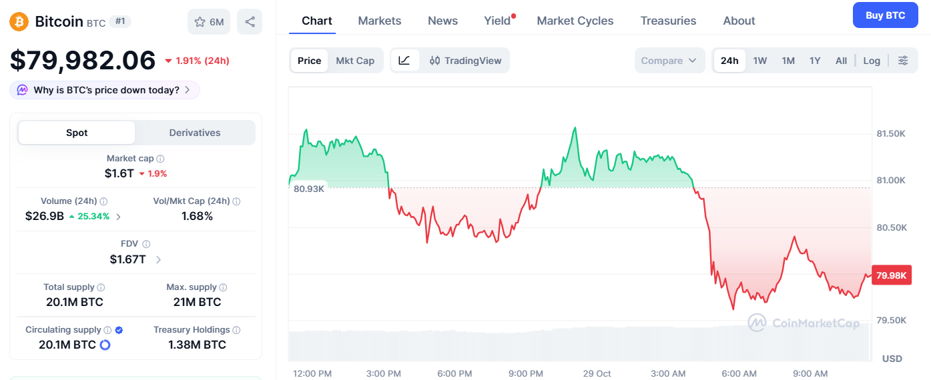The width and height of the screenshot is (931, 380).
Task: Open the News tab
Action: point(443,21)
